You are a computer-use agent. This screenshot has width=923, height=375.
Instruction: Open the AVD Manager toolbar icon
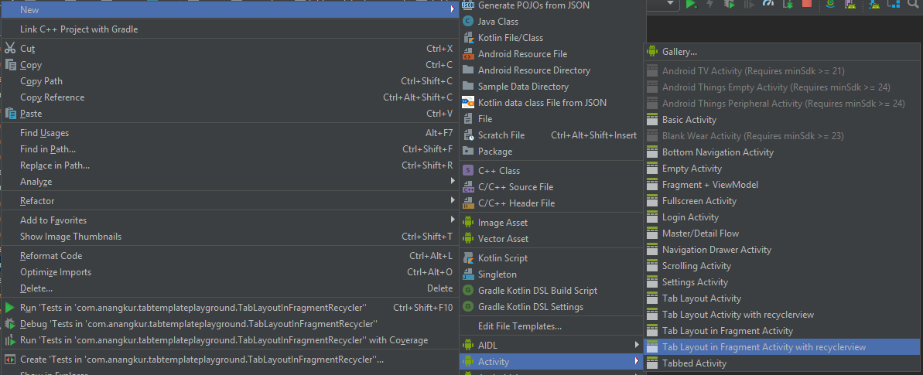tap(850, 4)
